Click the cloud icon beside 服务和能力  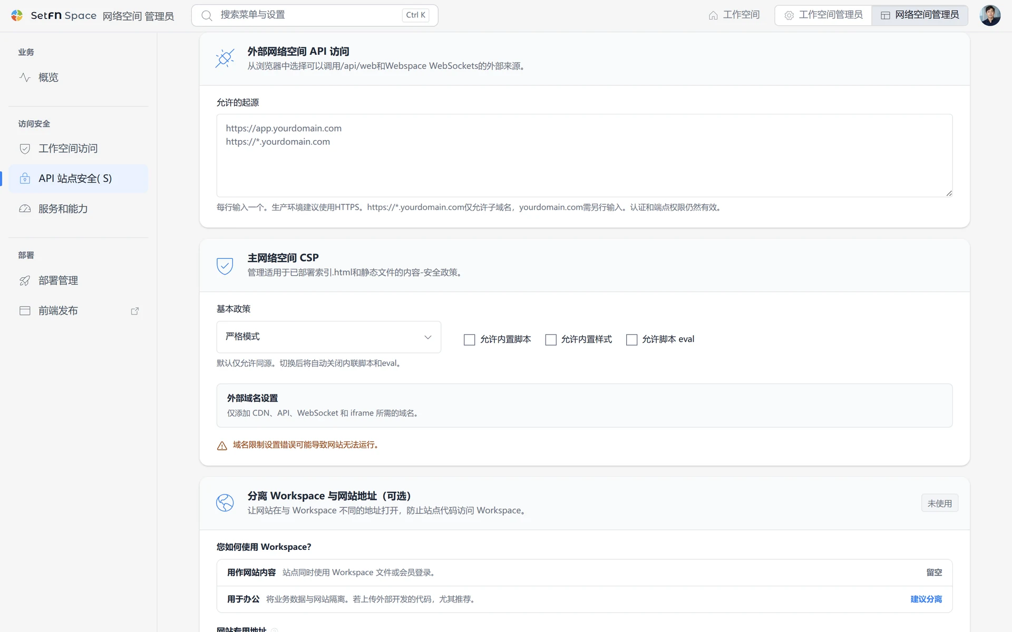[25, 209]
